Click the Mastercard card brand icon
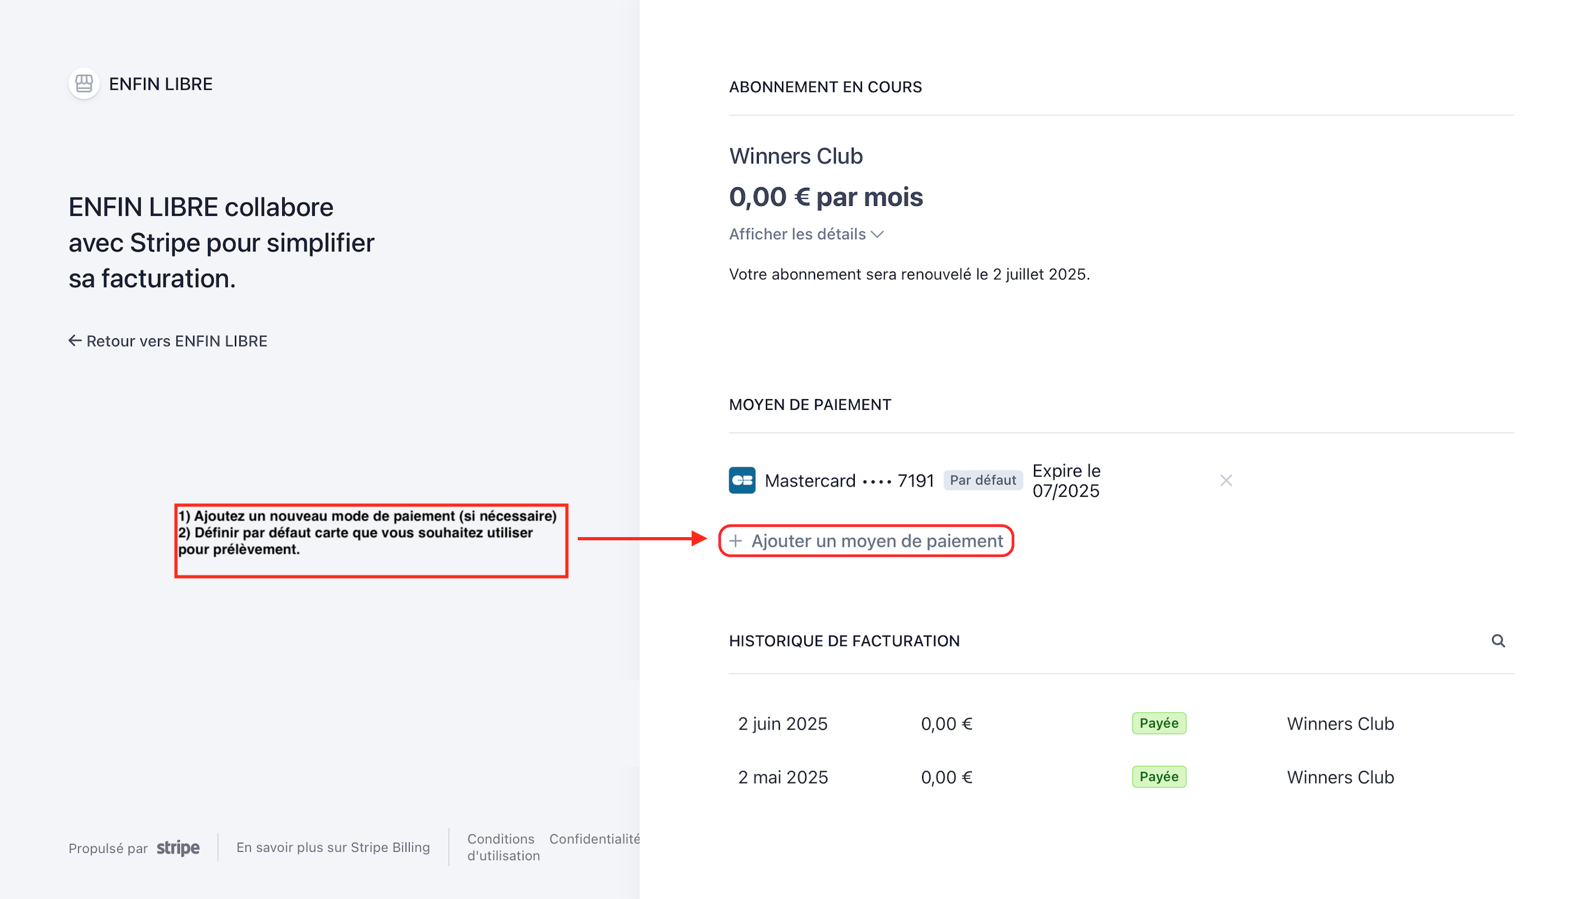The height and width of the screenshot is (899, 1583). [x=742, y=480]
